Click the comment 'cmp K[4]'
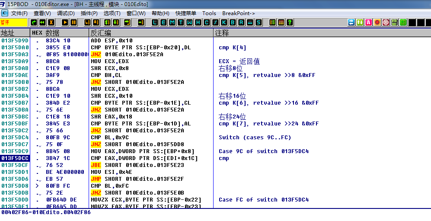This screenshot has height=221, width=431. click(x=232, y=48)
